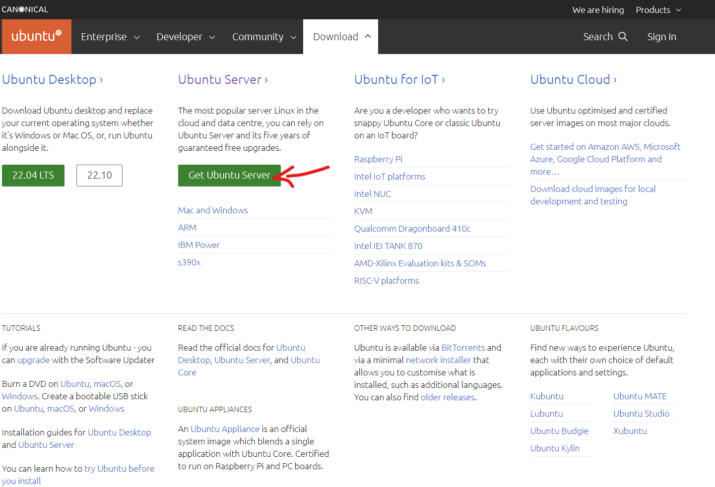
Task: Open the Ubuntu Cloud heading link
Action: click(x=574, y=79)
